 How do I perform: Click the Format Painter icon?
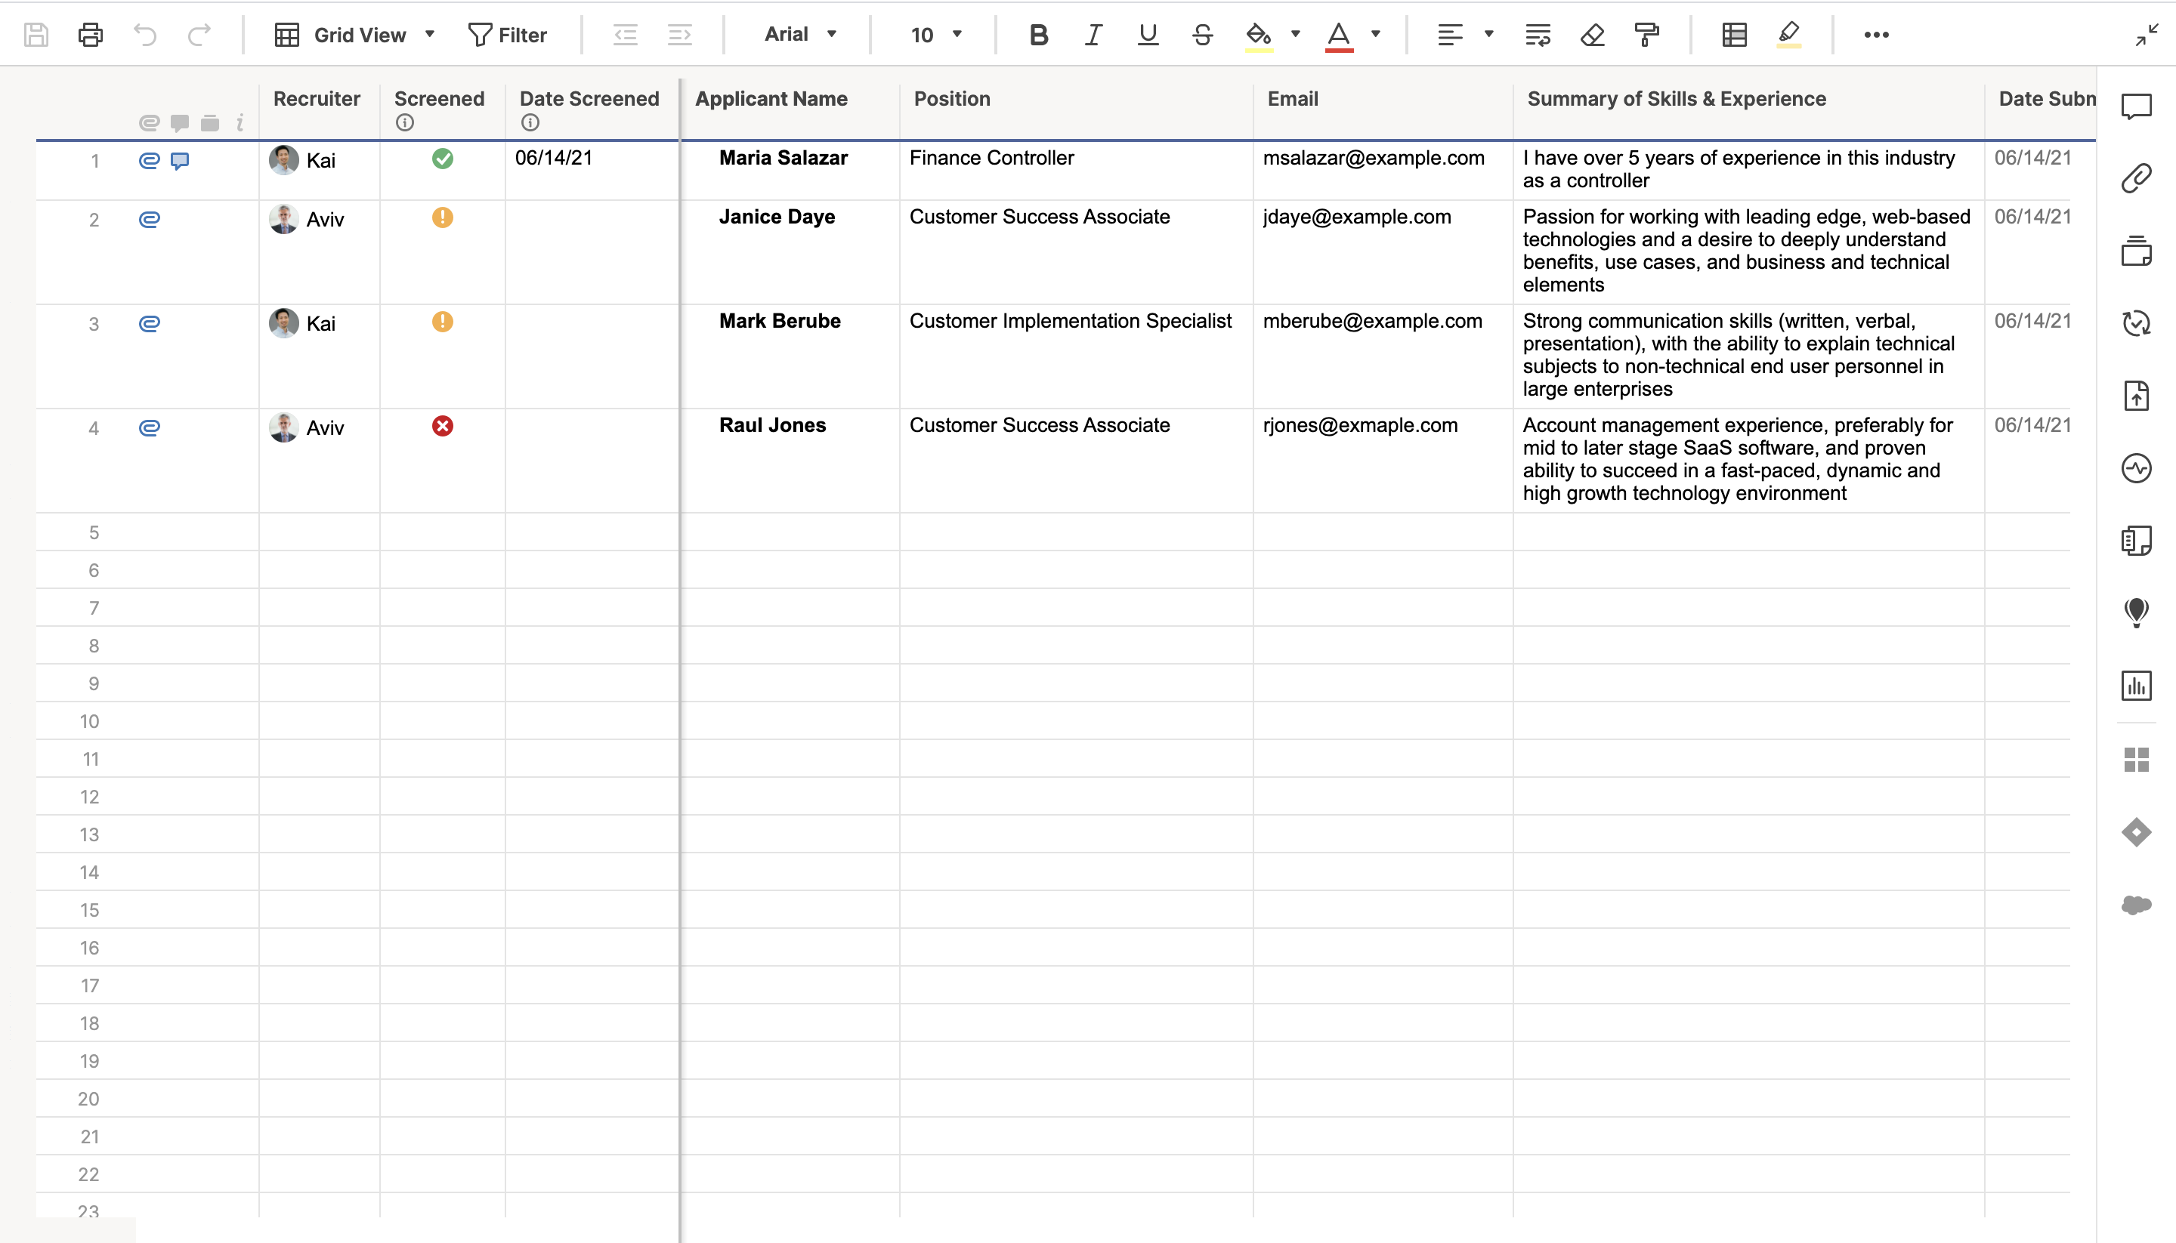coord(1646,35)
